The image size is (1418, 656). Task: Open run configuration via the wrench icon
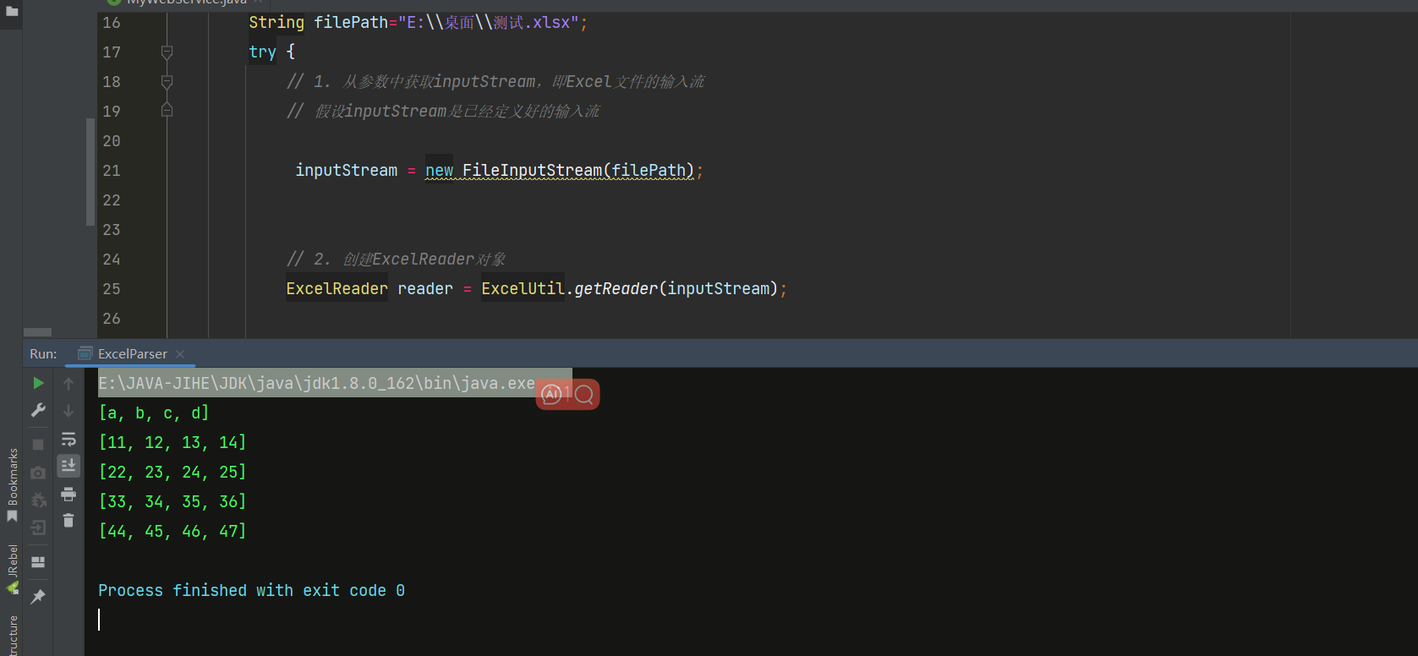[38, 410]
